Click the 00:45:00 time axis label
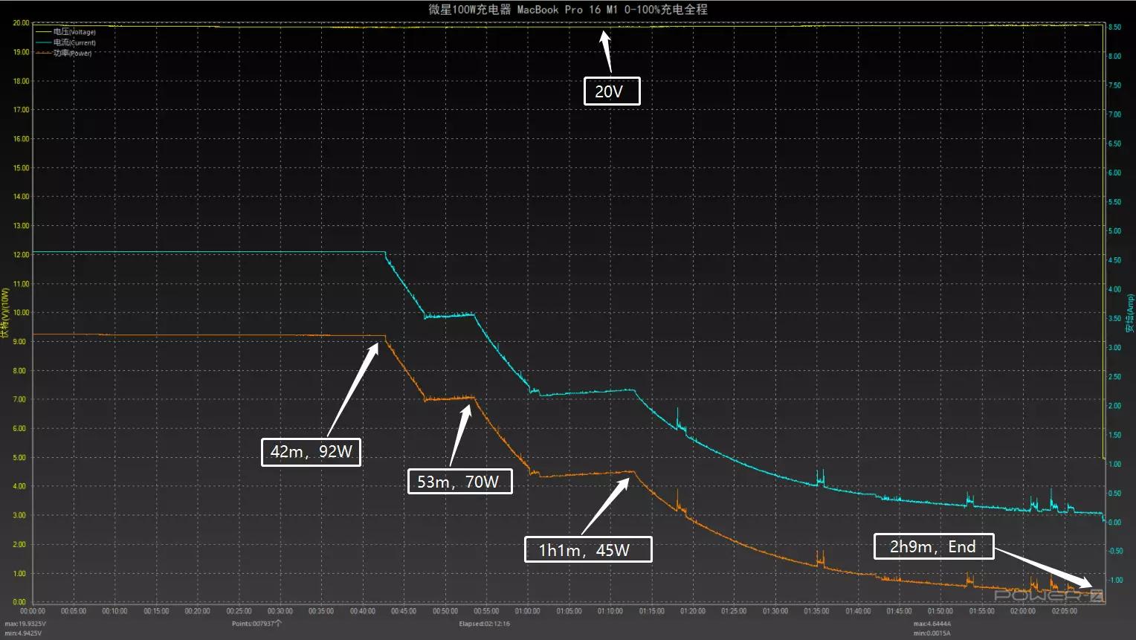Viewport: 1136px width, 640px height. [x=404, y=611]
